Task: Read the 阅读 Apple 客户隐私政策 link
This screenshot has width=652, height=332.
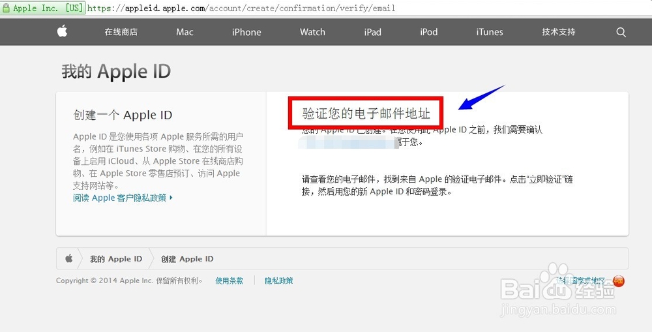Action: click(123, 198)
